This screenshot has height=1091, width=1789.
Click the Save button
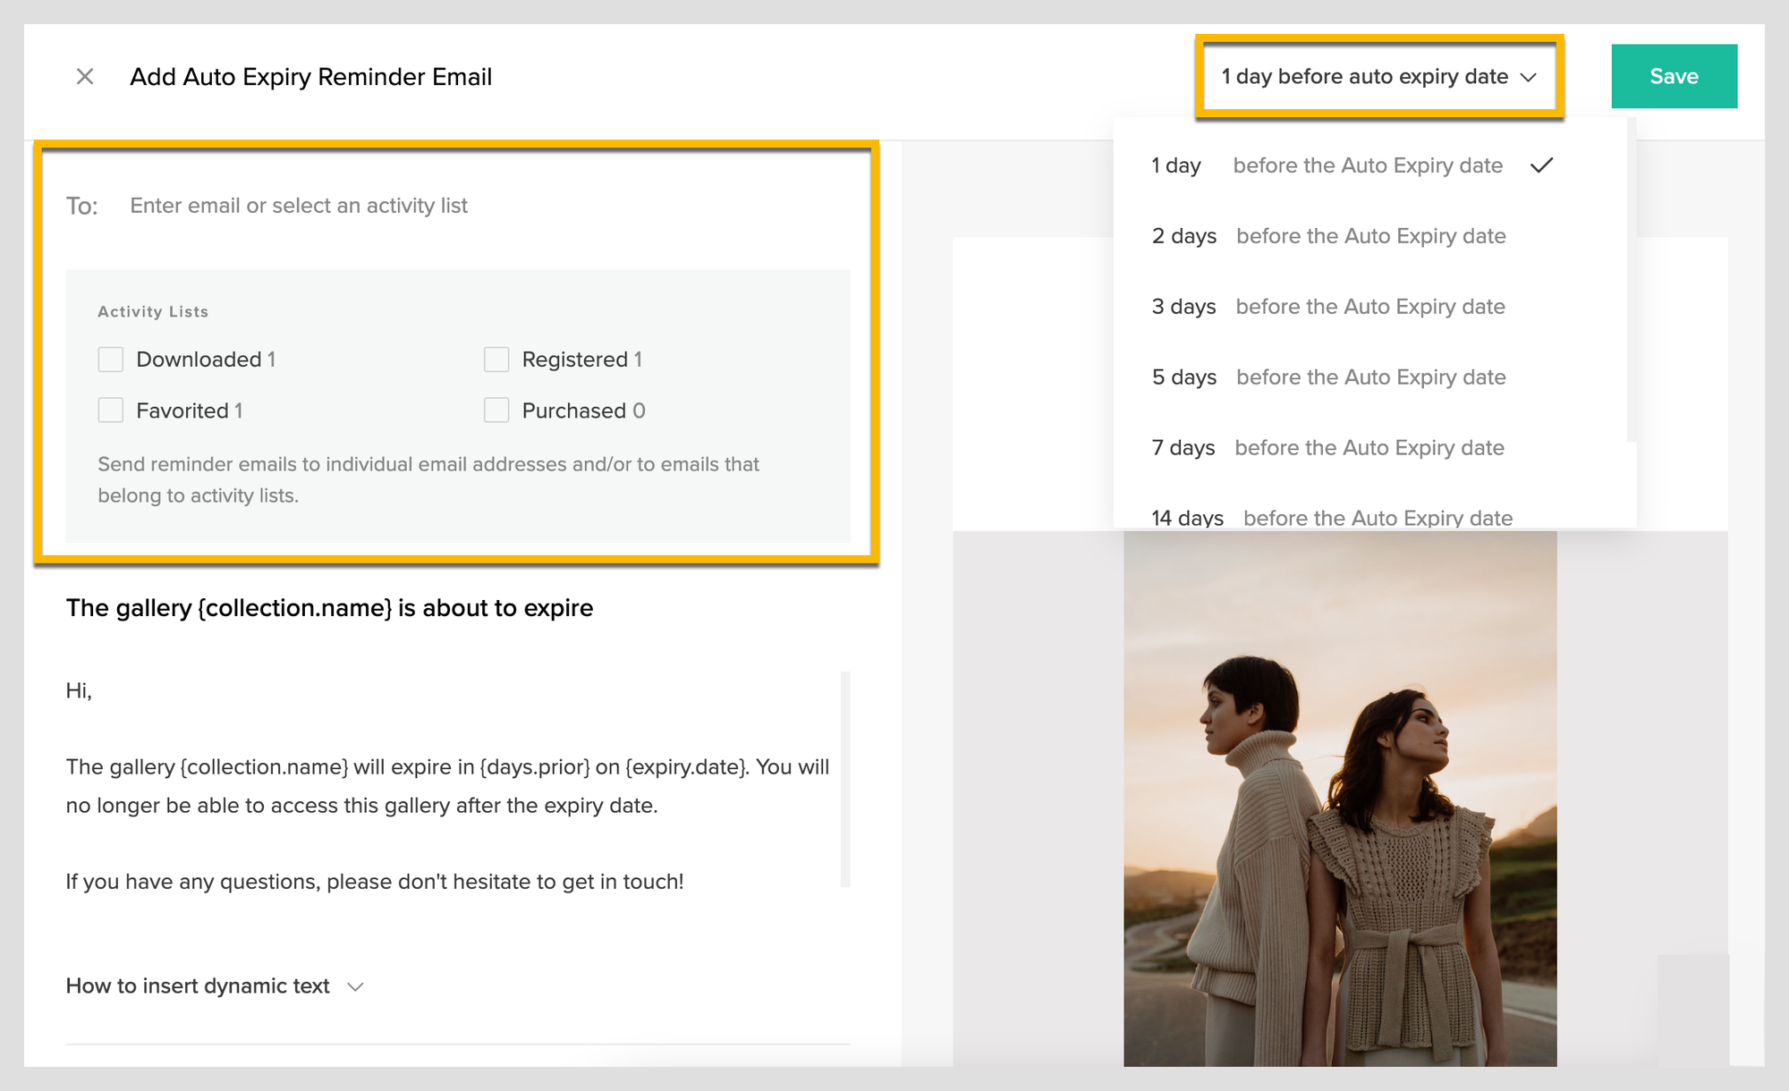coord(1674,76)
